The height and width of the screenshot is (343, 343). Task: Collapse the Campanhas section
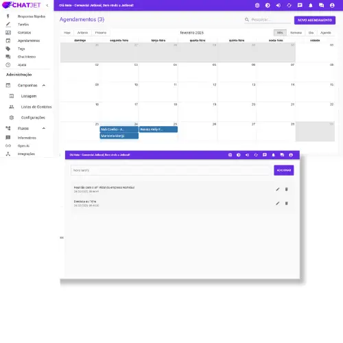tap(44, 85)
